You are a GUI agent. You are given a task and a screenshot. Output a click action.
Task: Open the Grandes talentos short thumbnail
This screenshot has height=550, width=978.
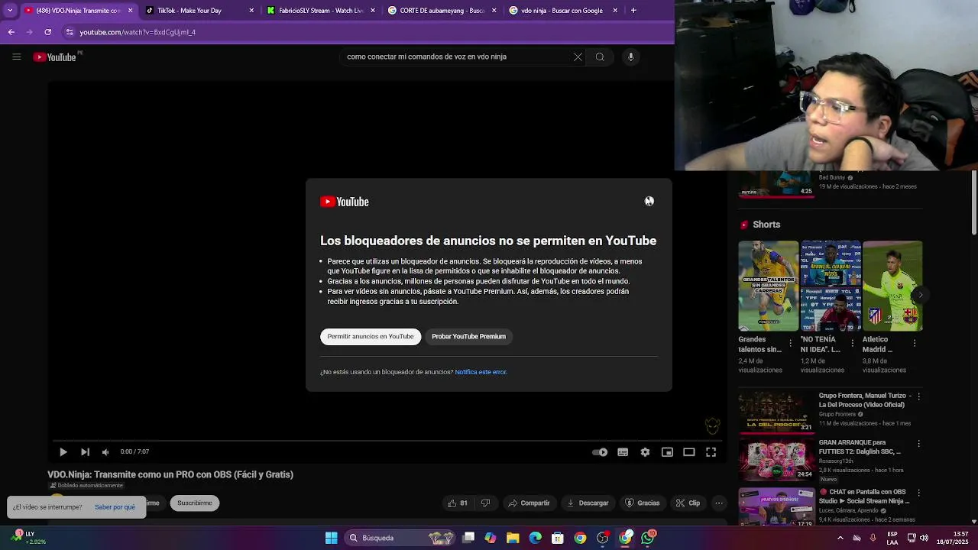click(768, 286)
